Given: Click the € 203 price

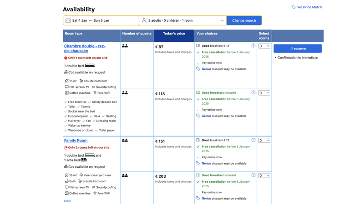Looking at the screenshot, I should (x=161, y=176).
